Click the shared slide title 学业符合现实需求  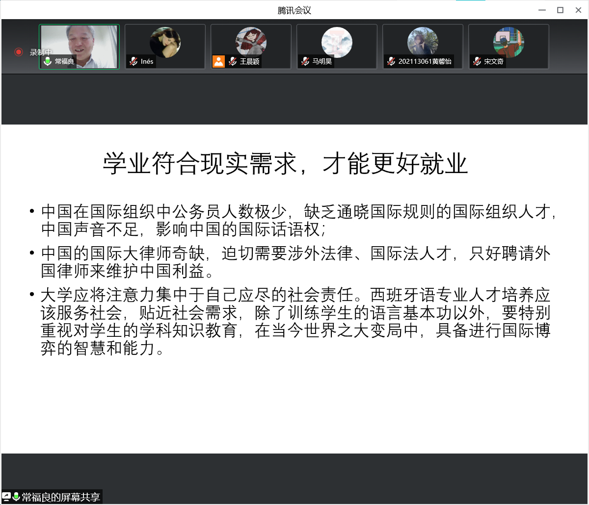(x=285, y=164)
